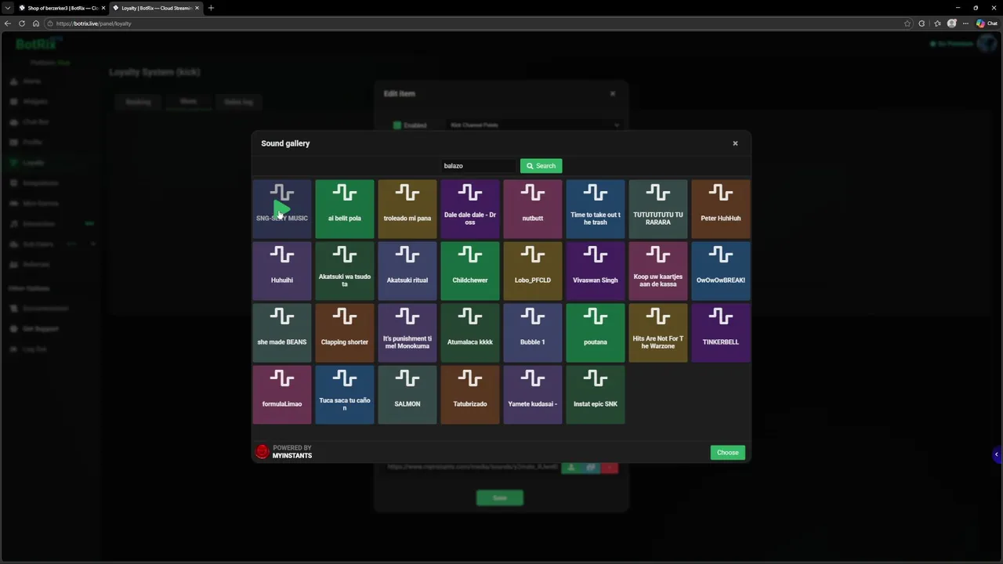
Task: Select the 'OwOwOwBREAK!' sound tile
Action: pyautogui.click(x=721, y=270)
